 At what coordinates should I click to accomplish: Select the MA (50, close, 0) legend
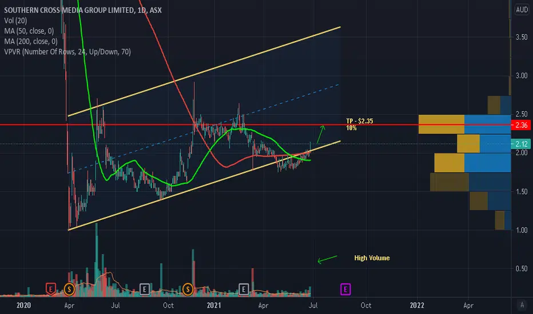(29, 31)
